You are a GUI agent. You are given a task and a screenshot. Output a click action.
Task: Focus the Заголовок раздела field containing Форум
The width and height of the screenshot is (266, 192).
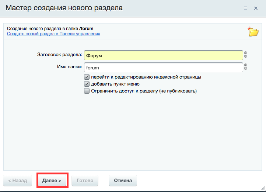click(x=163, y=55)
